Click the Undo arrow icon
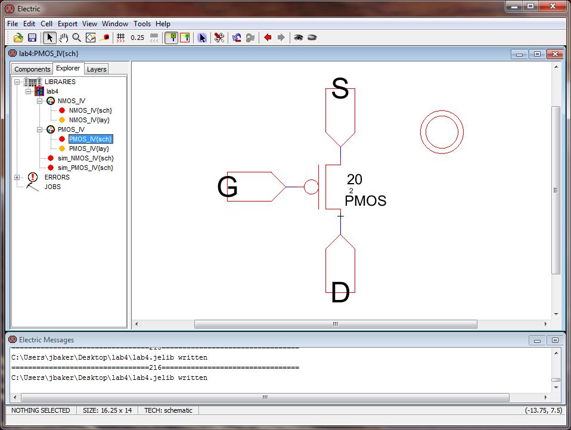This screenshot has width=571, height=430. (237, 38)
